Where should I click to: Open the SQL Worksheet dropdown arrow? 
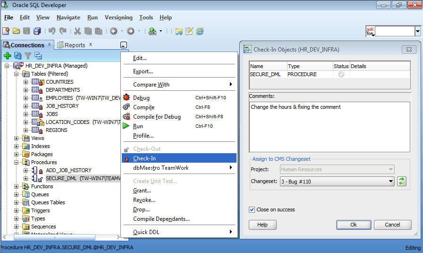161,31
